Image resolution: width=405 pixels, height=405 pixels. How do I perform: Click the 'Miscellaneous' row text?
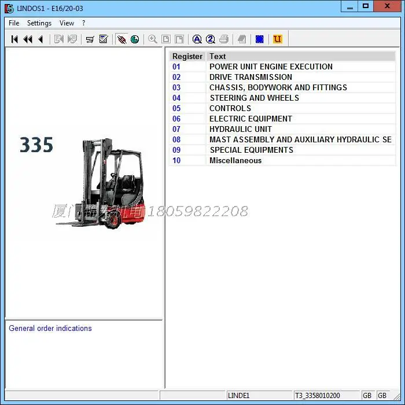coord(235,160)
